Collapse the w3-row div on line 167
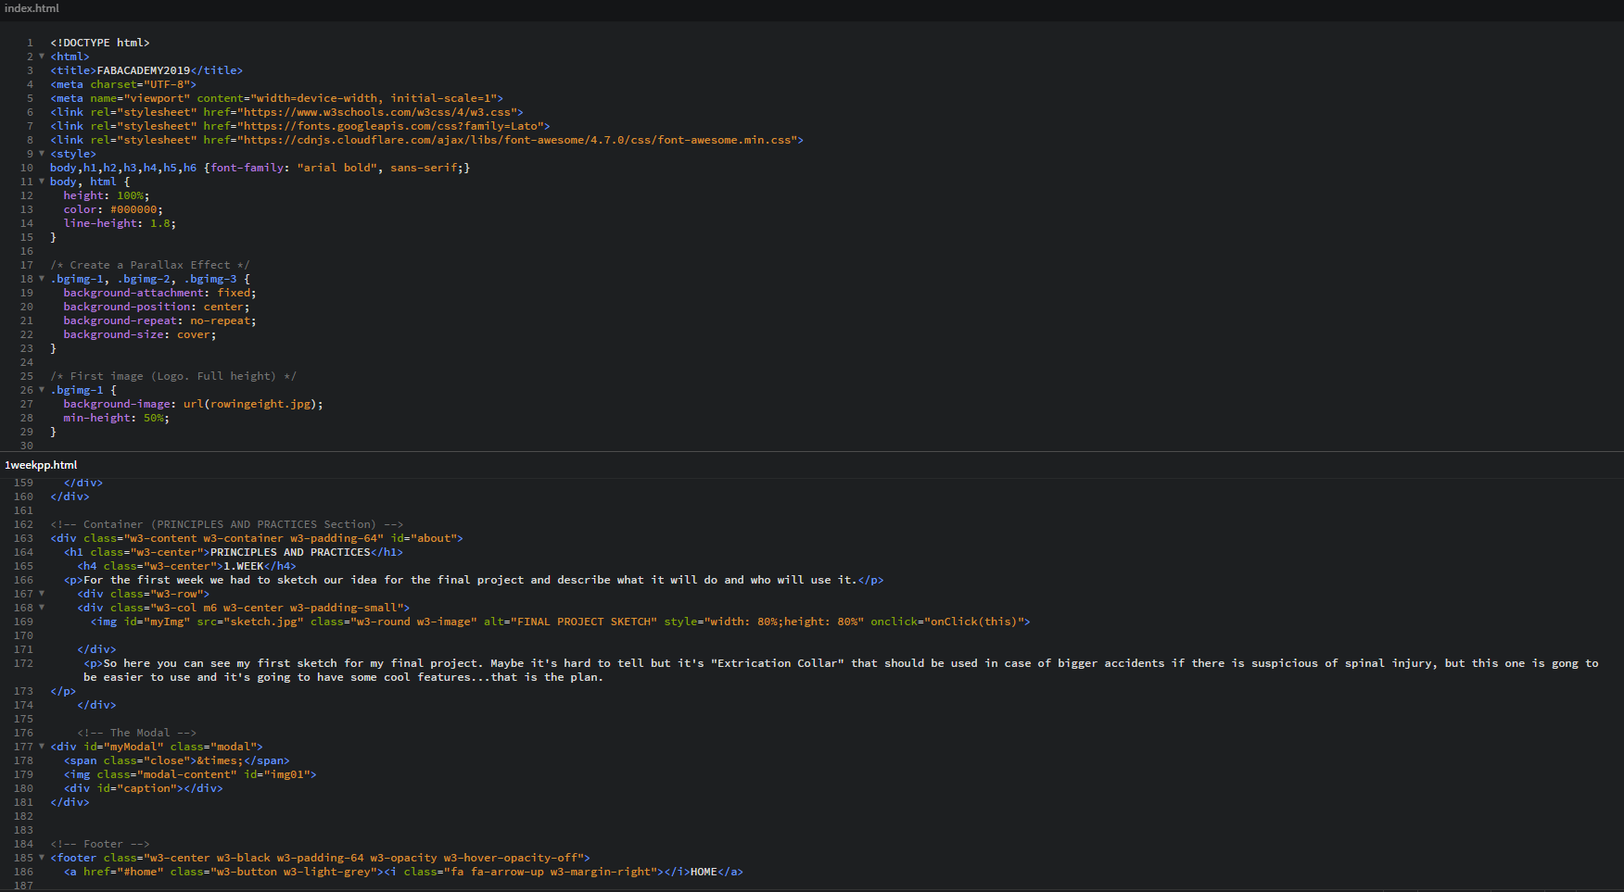1624x892 pixels. [41, 593]
